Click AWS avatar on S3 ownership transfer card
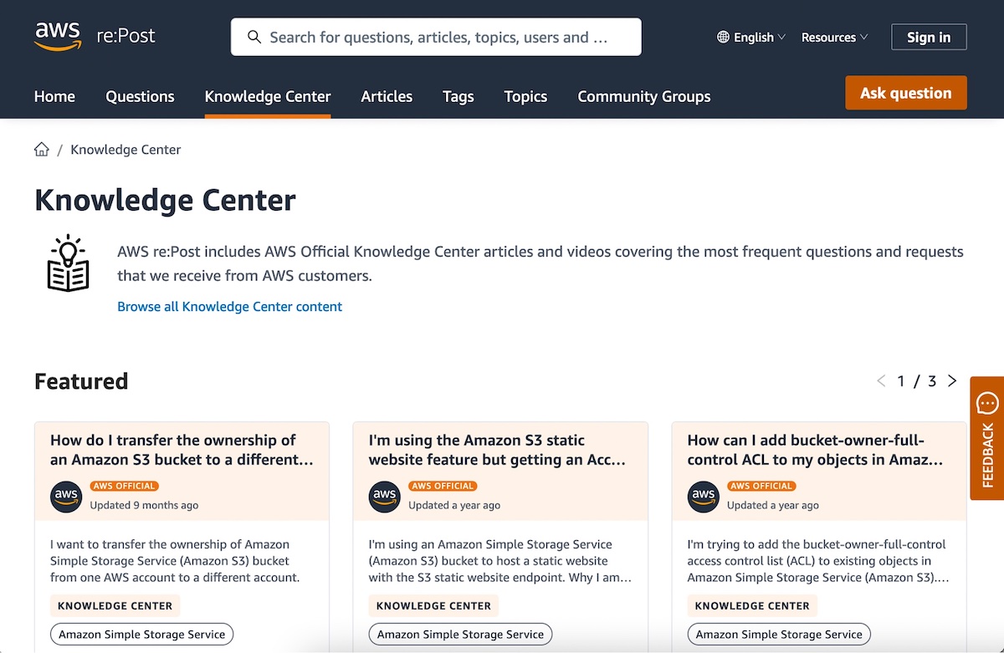1004x653 pixels. tap(66, 497)
